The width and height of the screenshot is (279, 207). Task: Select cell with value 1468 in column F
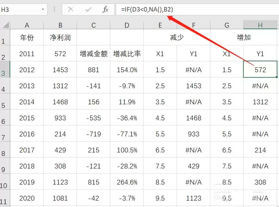194,118
